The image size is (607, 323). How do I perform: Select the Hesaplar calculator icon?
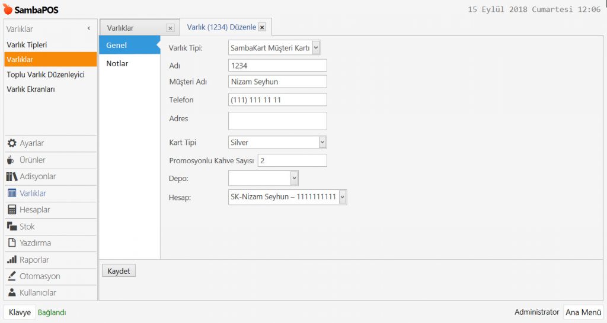[12, 209]
